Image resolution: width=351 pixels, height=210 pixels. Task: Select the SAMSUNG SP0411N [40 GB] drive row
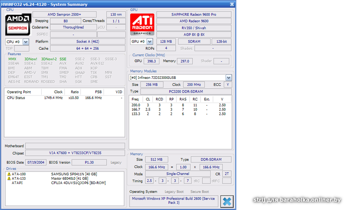[64, 174]
